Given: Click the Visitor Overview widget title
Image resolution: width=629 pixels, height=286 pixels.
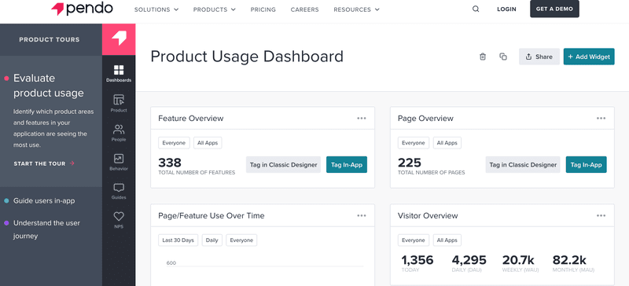Looking at the screenshot, I should click(428, 216).
